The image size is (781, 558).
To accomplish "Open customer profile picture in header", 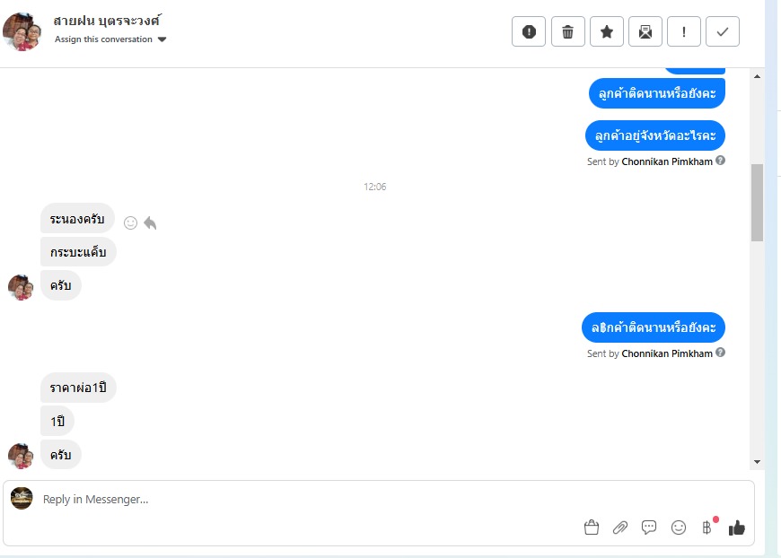I will [22, 32].
